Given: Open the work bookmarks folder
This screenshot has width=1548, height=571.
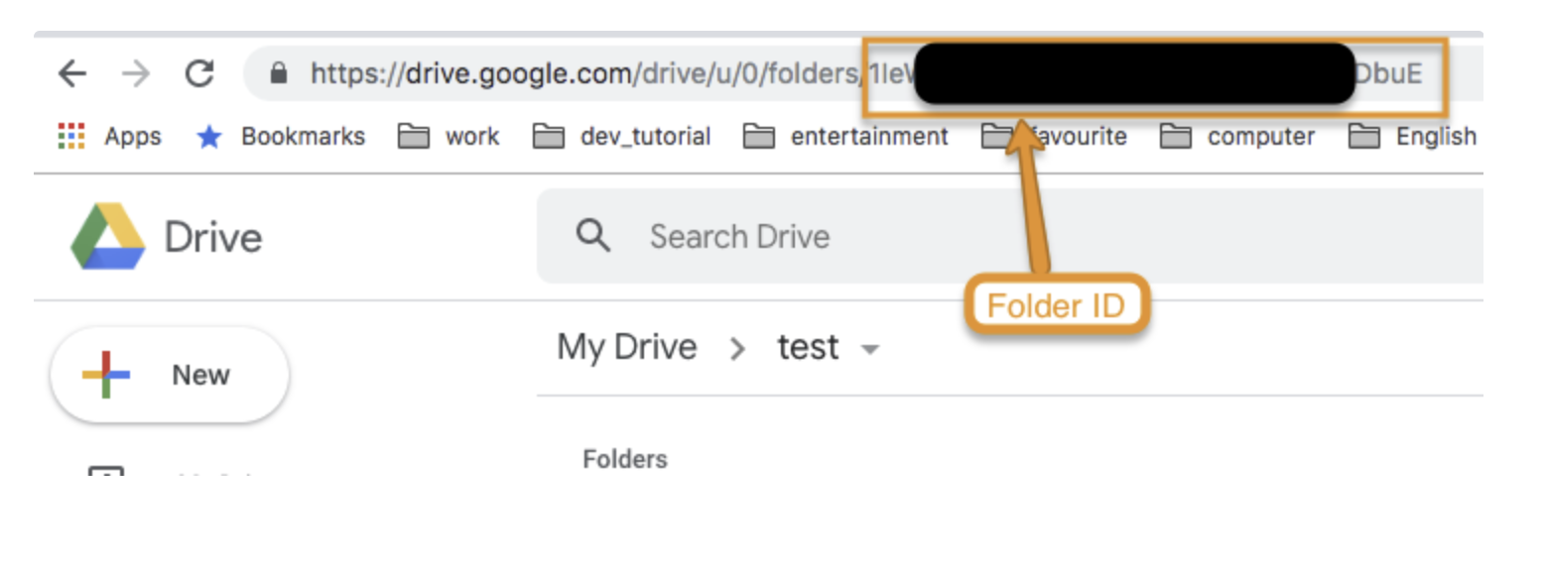Looking at the screenshot, I should [449, 136].
